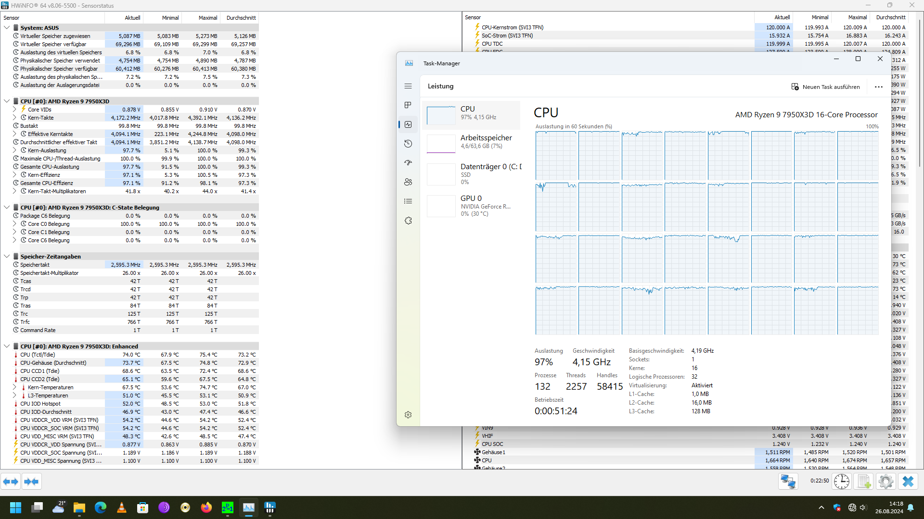Open Startup apps page in Task Manager
The width and height of the screenshot is (924, 519).
[408, 163]
